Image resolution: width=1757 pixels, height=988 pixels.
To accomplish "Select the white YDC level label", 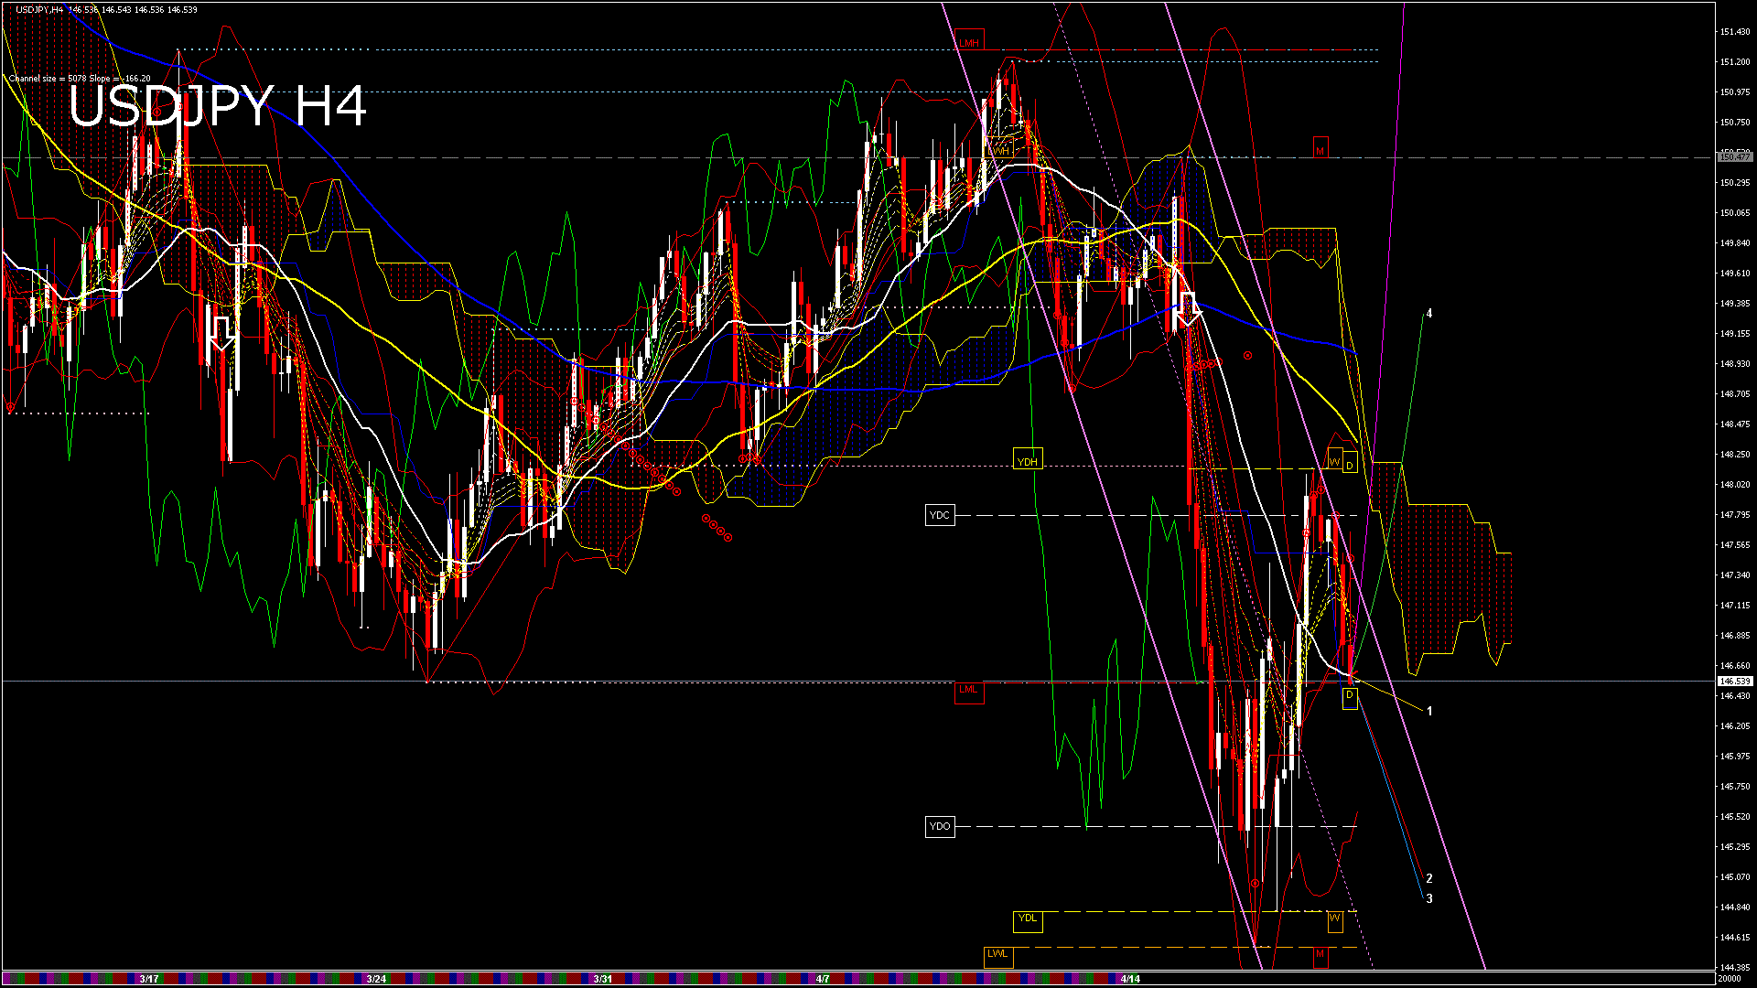I will point(940,515).
